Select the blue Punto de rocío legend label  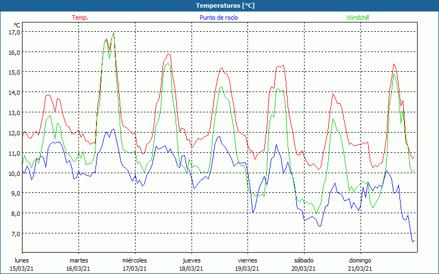(218, 18)
